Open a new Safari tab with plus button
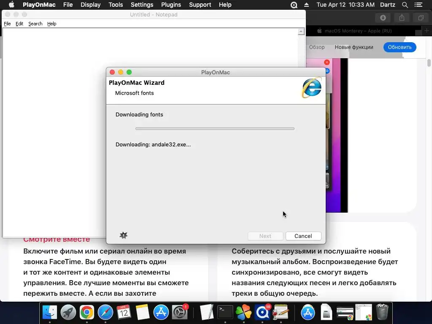The height and width of the screenshot is (324, 432). [x=427, y=30]
